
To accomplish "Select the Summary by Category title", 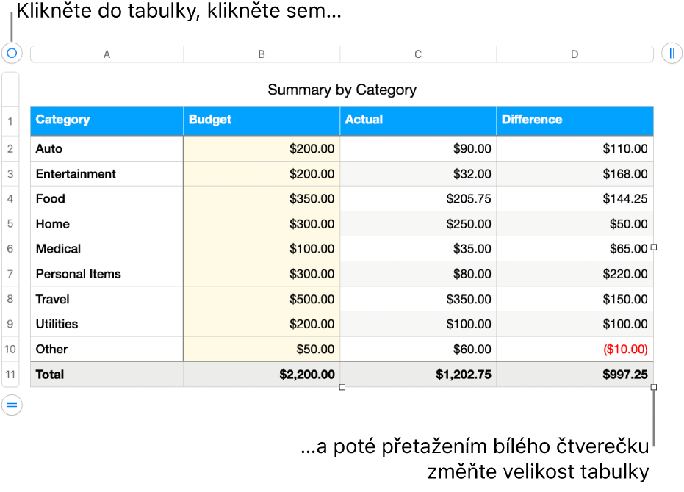I will point(342,90).
